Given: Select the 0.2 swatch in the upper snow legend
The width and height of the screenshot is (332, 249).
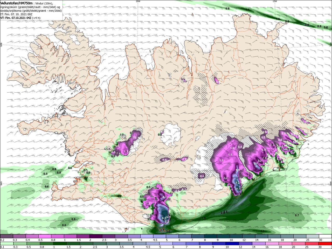Looking at the screenshot, I should 6,236.
